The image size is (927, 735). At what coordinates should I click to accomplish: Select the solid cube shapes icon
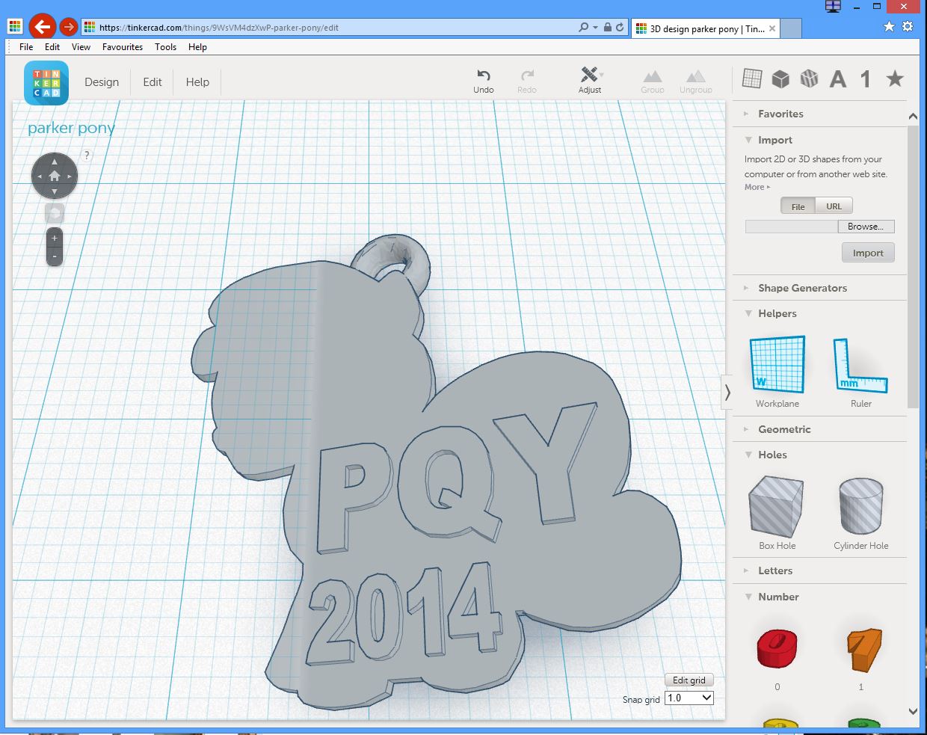tap(780, 79)
